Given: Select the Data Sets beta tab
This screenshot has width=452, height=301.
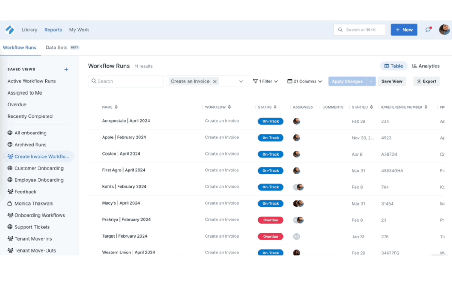Looking at the screenshot, I should tap(62, 48).
